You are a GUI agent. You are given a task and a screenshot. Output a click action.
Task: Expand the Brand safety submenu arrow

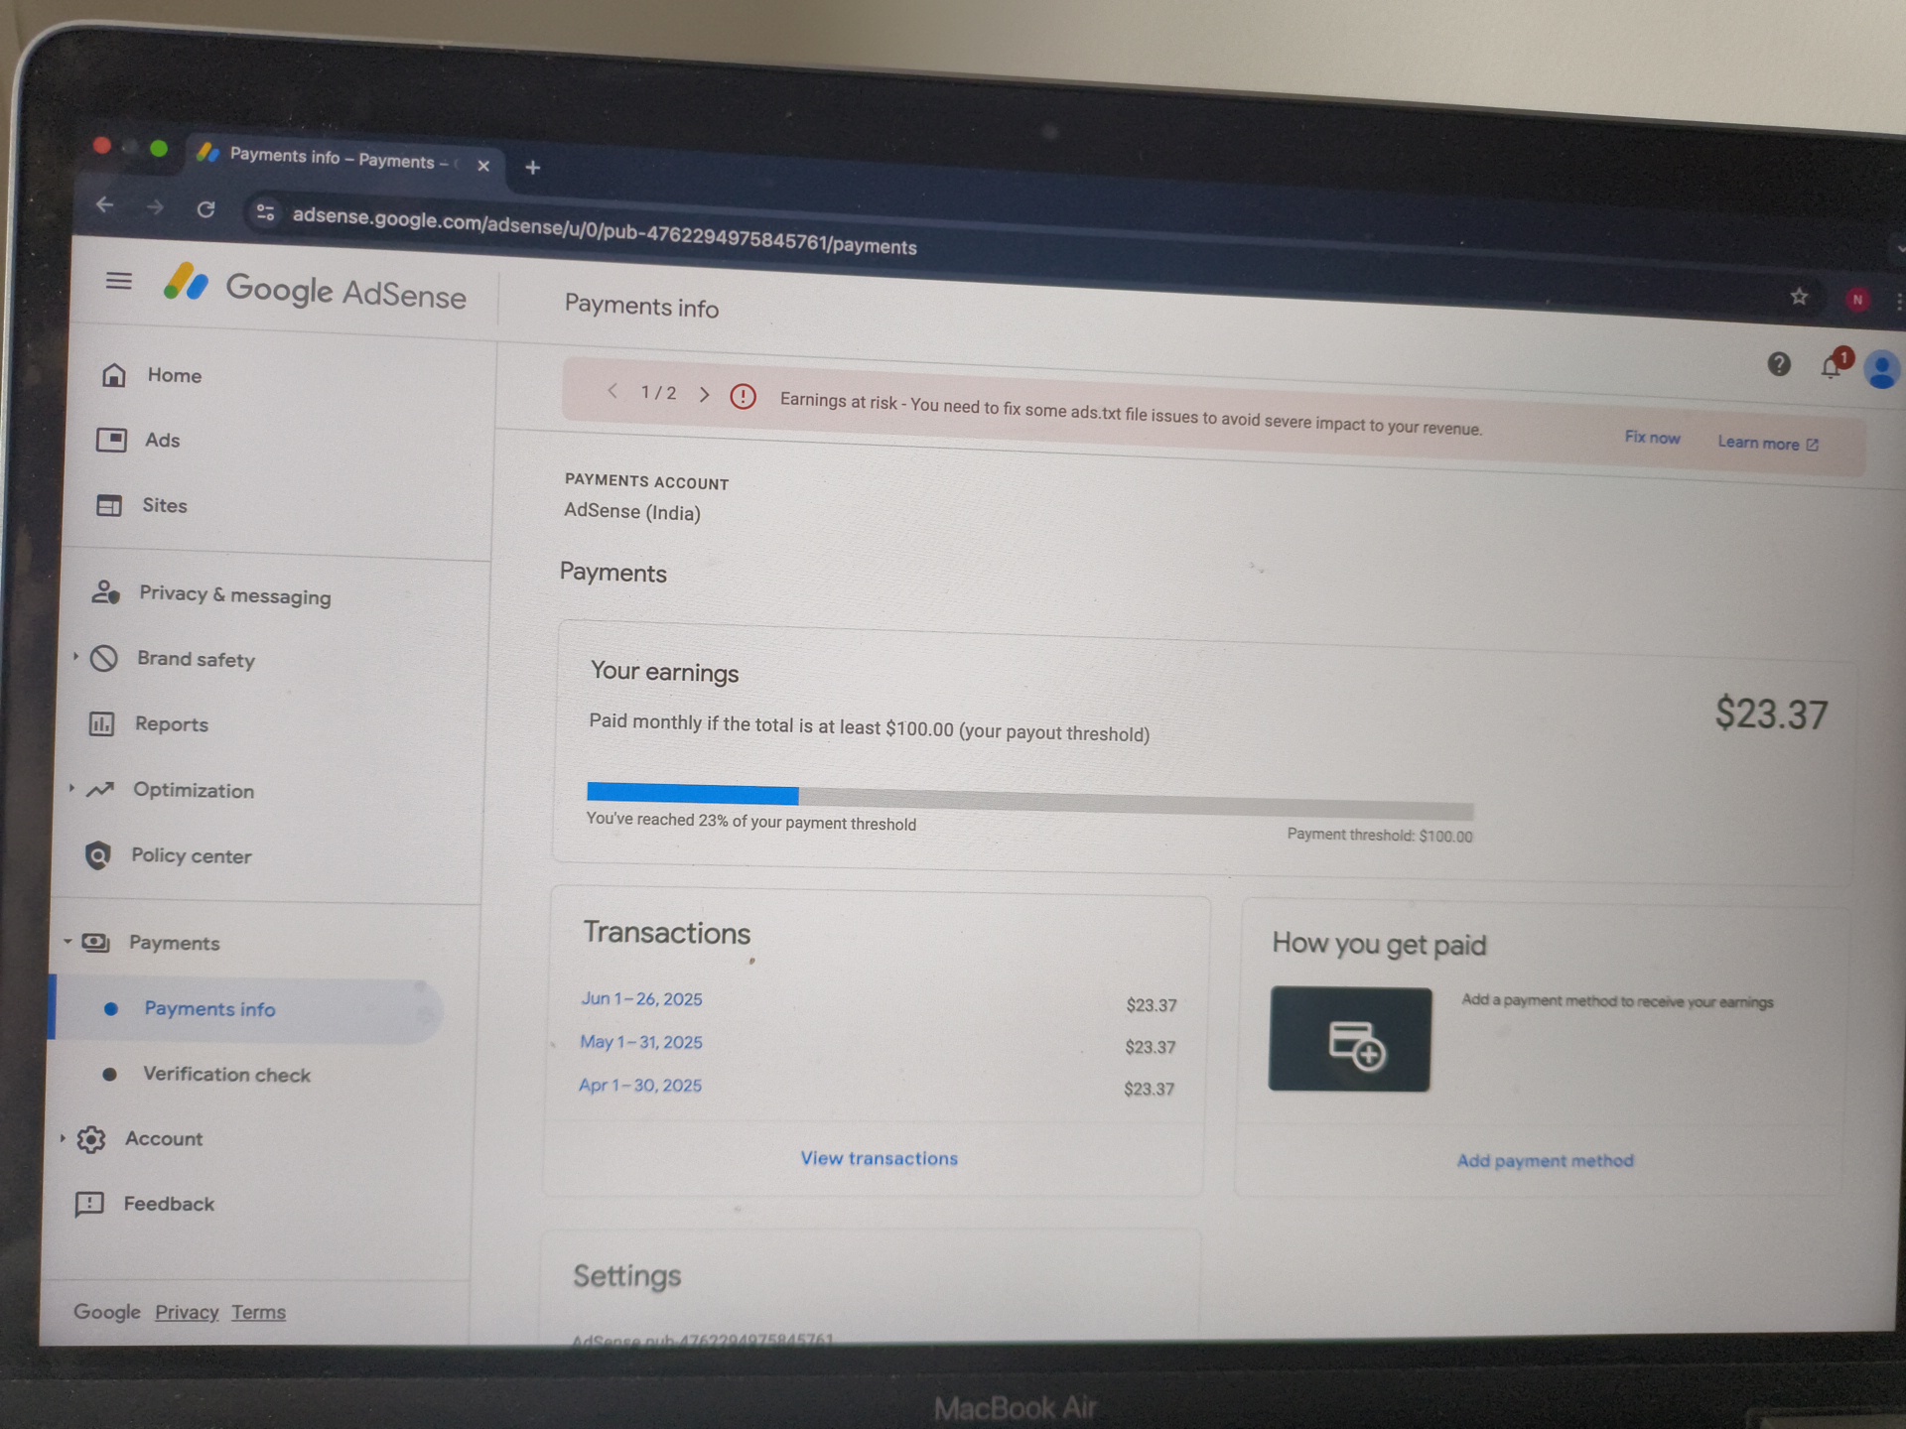75,656
